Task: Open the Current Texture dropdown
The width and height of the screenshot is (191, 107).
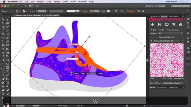Action: (173, 83)
